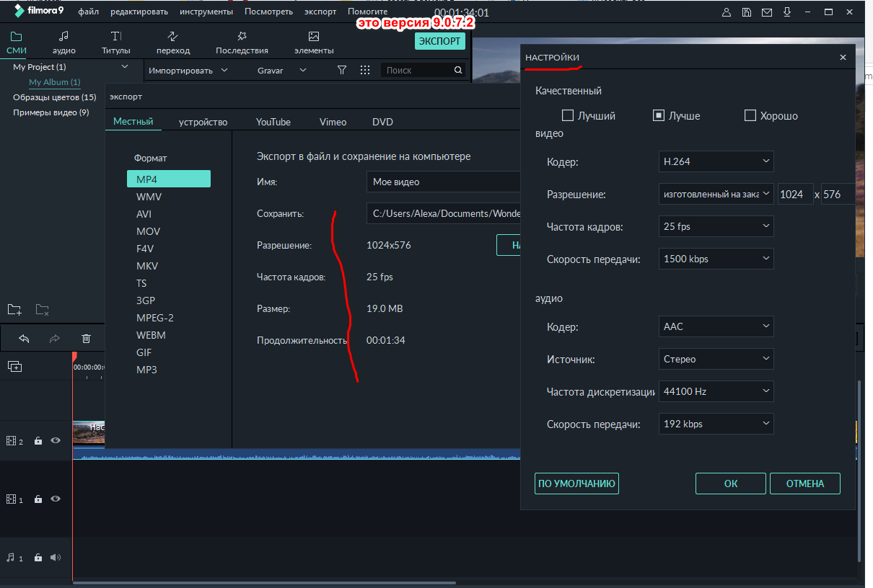Switch media view with grid icon
Image resolution: width=873 pixels, height=588 pixels.
click(365, 70)
